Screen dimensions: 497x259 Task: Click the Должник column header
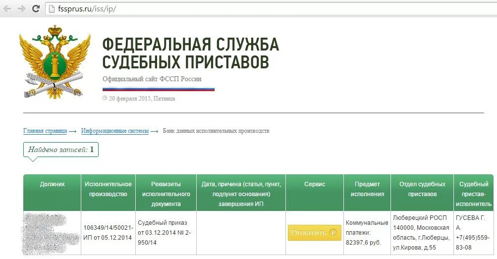52,193
